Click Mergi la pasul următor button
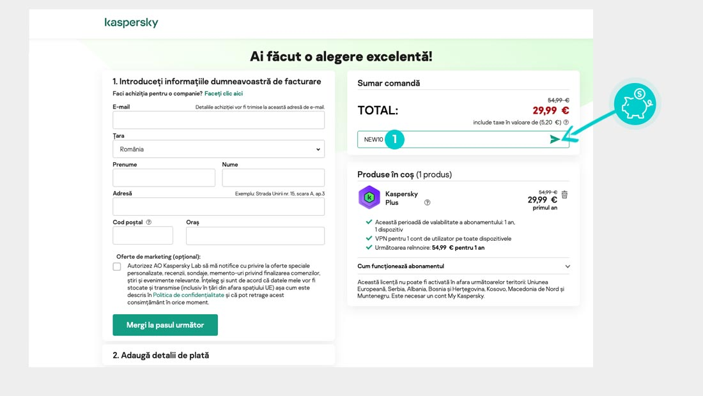703x396 pixels. click(165, 325)
